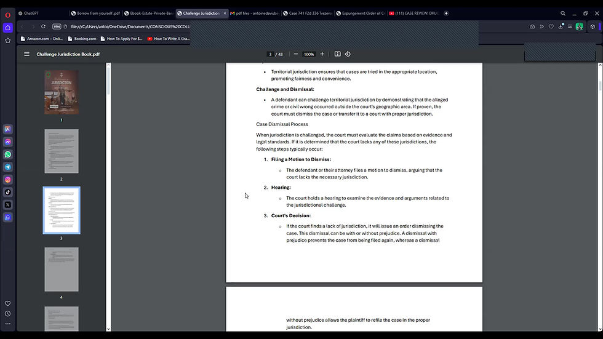Screen dimensions: 603x339
Task: Rotate the PDF counterclockwise
Action: click(x=348, y=54)
